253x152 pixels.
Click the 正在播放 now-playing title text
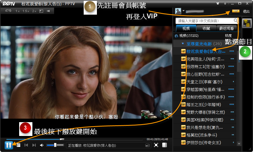(92, 146)
